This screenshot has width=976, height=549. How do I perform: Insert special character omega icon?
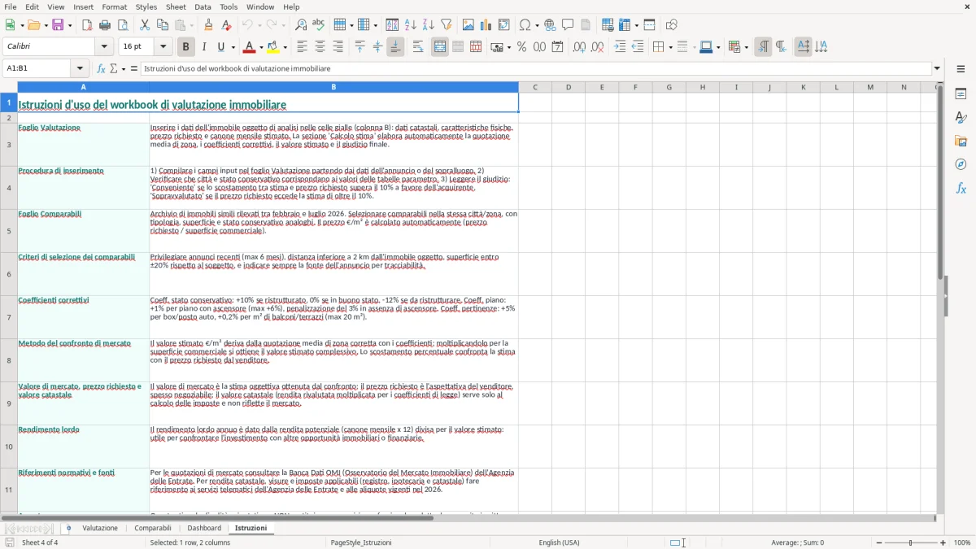525,25
